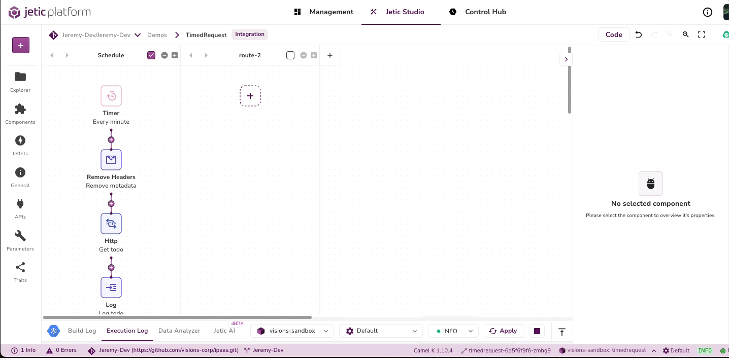Click the Apply button

coord(504,331)
